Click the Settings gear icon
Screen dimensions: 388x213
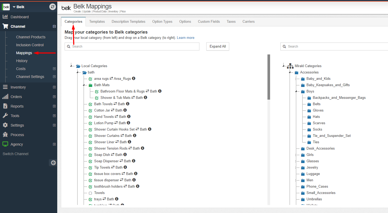pyautogui.click(x=5, y=125)
